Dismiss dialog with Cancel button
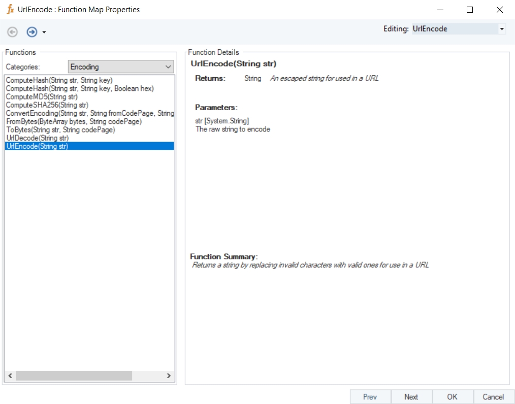Image resolution: width=515 pixels, height=404 pixels. (x=493, y=397)
